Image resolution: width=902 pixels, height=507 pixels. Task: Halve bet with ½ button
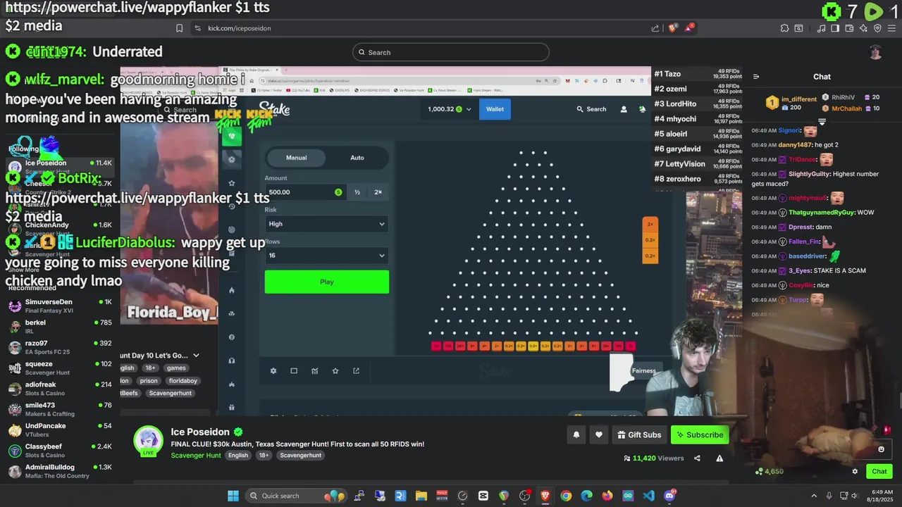click(357, 192)
